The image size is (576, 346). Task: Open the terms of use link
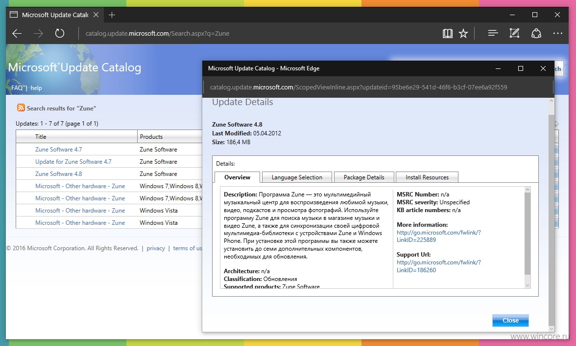[187, 248]
